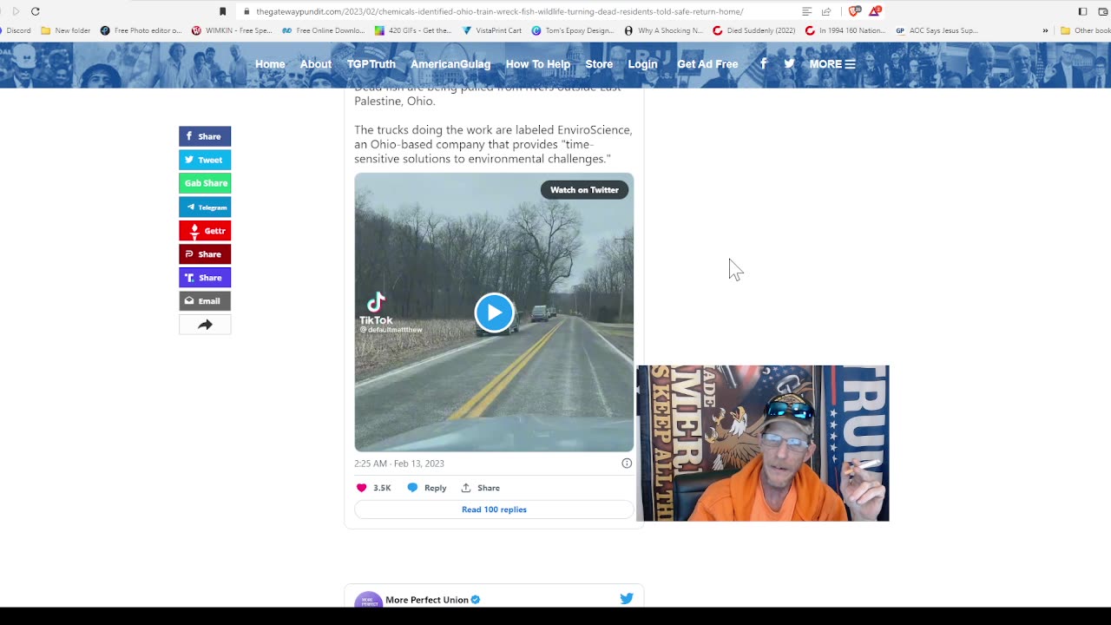
Task: Open About in site navigation
Action: [315, 64]
